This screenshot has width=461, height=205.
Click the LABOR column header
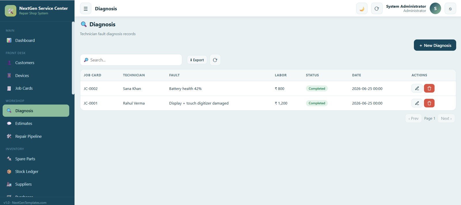(x=281, y=75)
